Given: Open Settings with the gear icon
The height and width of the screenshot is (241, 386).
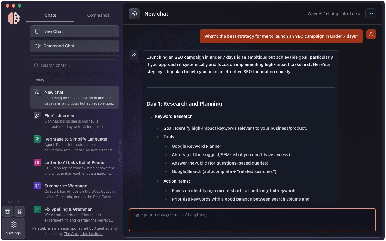Looking at the screenshot, I should tap(14, 228).
